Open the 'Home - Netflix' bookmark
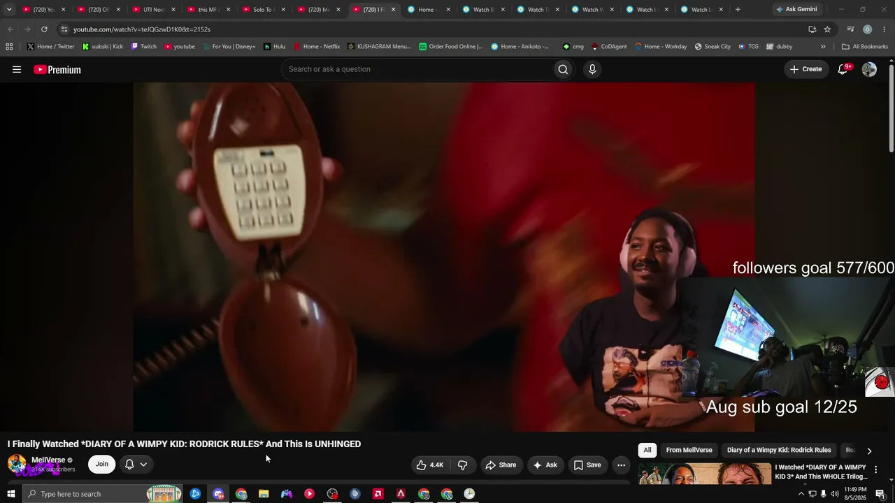Viewport: 895px width, 503px height. [x=317, y=47]
